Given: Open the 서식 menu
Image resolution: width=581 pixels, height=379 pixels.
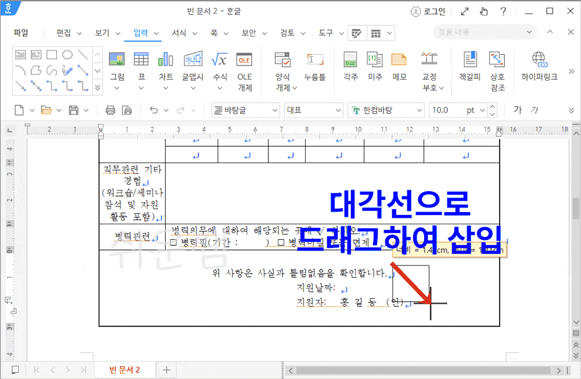Looking at the screenshot, I should (x=180, y=33).
